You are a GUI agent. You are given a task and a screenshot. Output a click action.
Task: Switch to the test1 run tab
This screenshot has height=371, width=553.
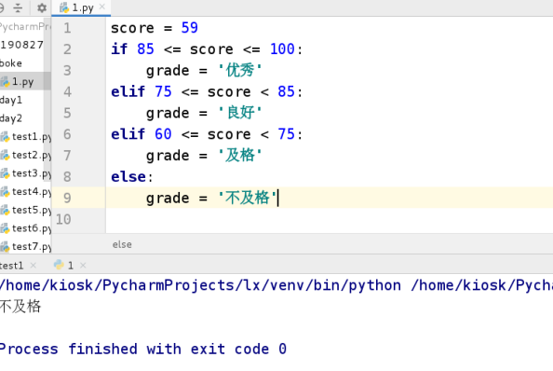tap(12, 266)
